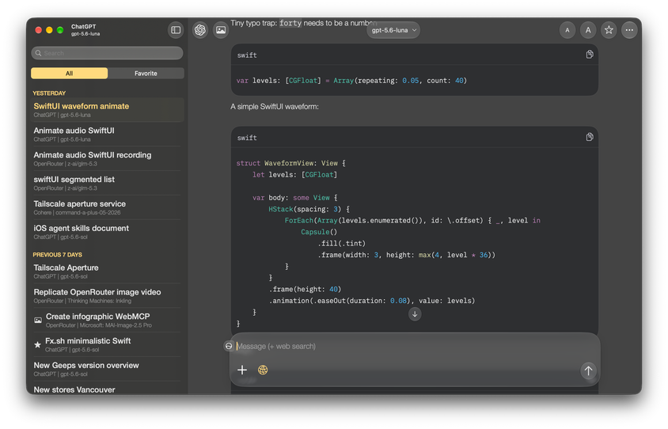Open the image generation icon in toolbar

(221, 30)
